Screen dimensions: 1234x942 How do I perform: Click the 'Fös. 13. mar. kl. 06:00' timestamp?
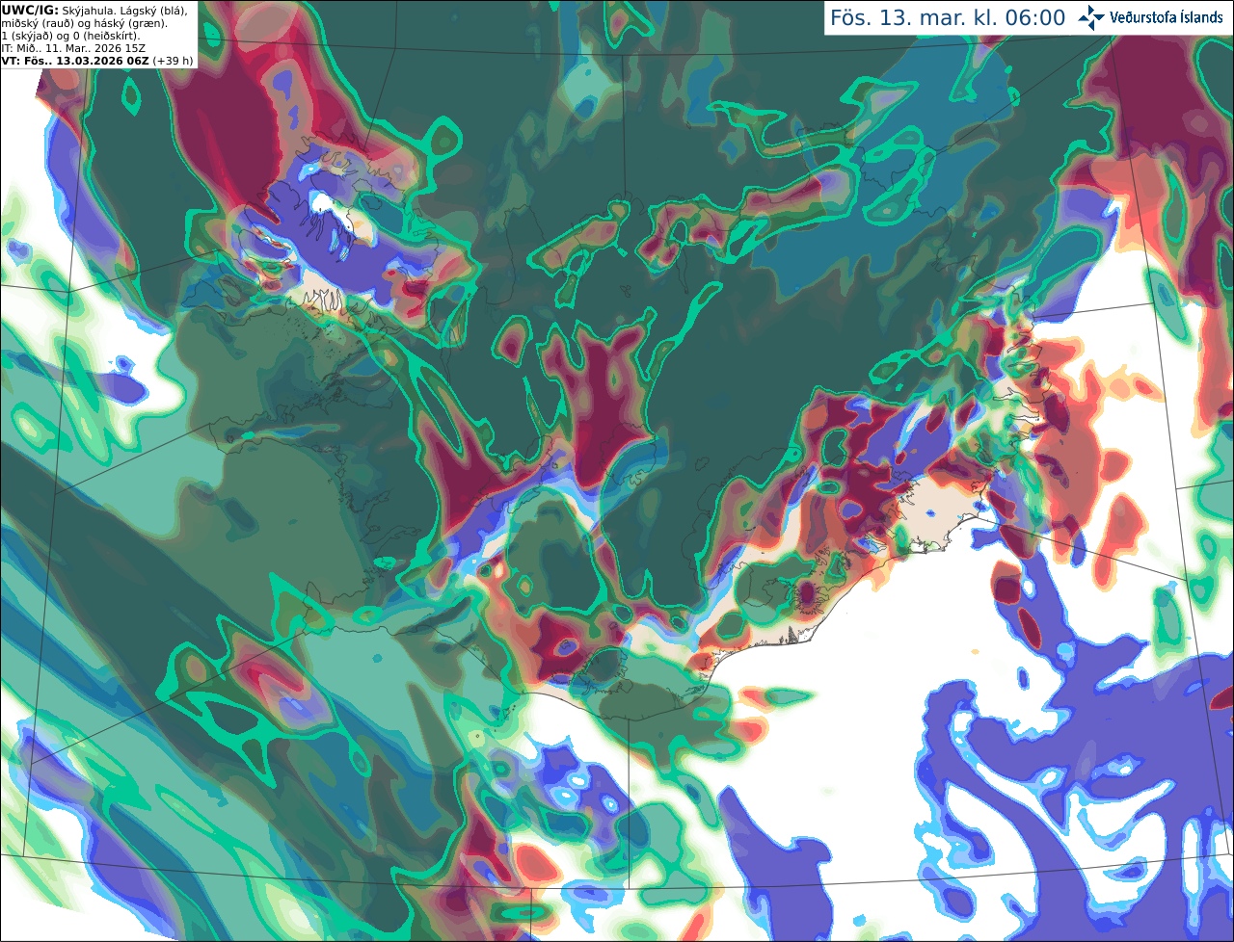point(948,18)
